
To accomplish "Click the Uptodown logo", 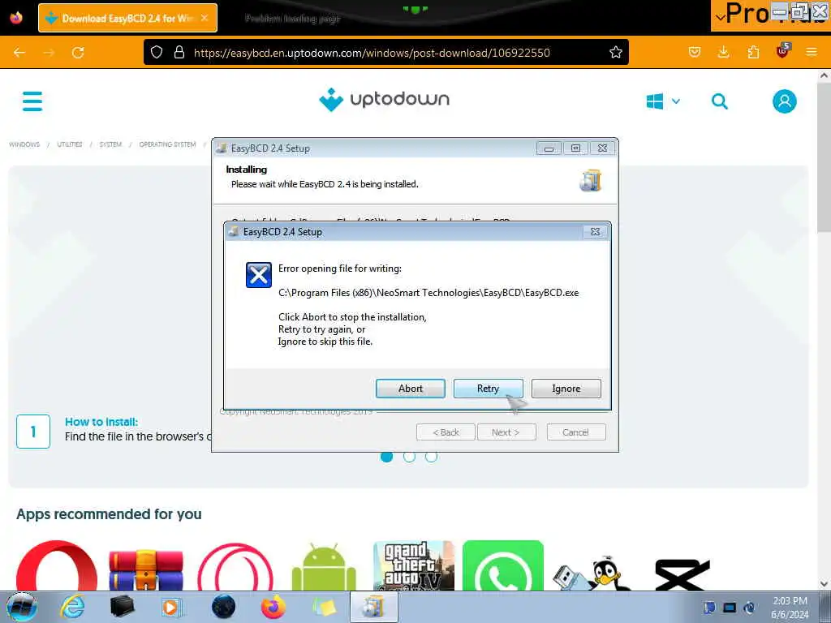I will tap(384, 100).
